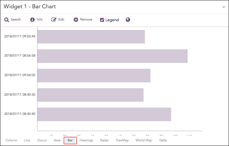This screenshot has height=146, width=229.
Task: Click the Edit pencil icon
Action: tap(54, 20)
